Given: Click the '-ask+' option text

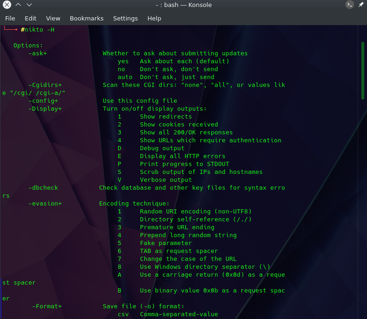Looking at the screenshot, I should pos(38,53).
